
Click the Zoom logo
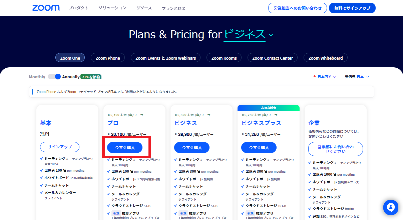pyautogui.click(x=46, y=8)
